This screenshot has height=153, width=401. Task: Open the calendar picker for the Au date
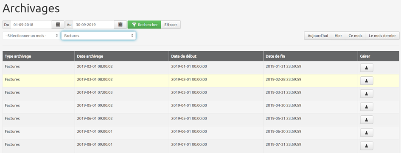point(121,25)
